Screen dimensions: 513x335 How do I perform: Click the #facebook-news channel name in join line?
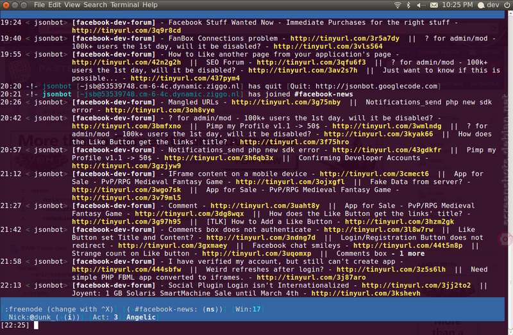[x=324, y=94]
